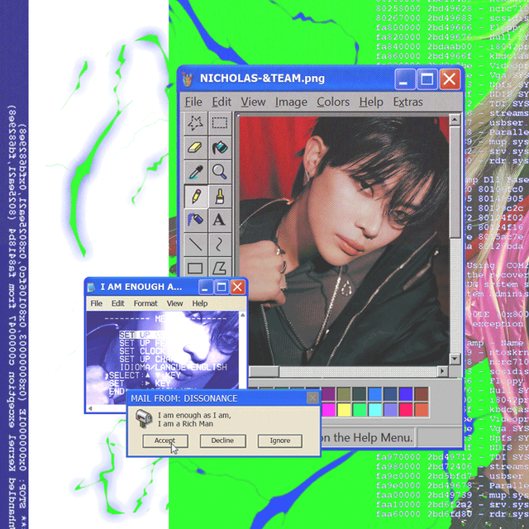Pick the olive color swatch
The image size is (529, 529).
[x=344, y=393]
